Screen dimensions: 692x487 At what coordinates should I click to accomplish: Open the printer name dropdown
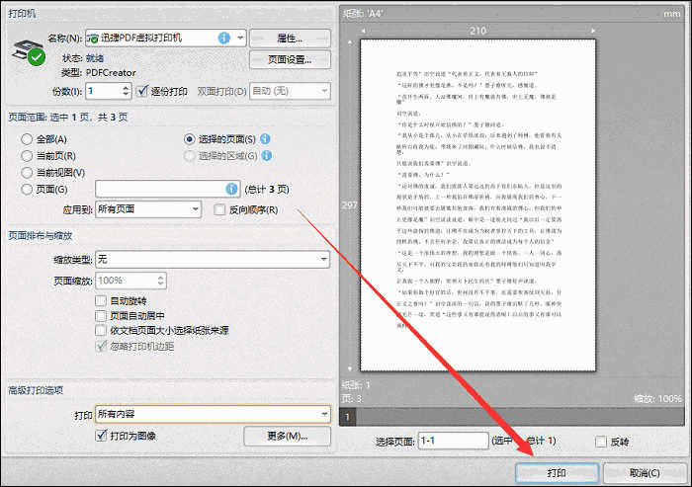pos(240,38)
